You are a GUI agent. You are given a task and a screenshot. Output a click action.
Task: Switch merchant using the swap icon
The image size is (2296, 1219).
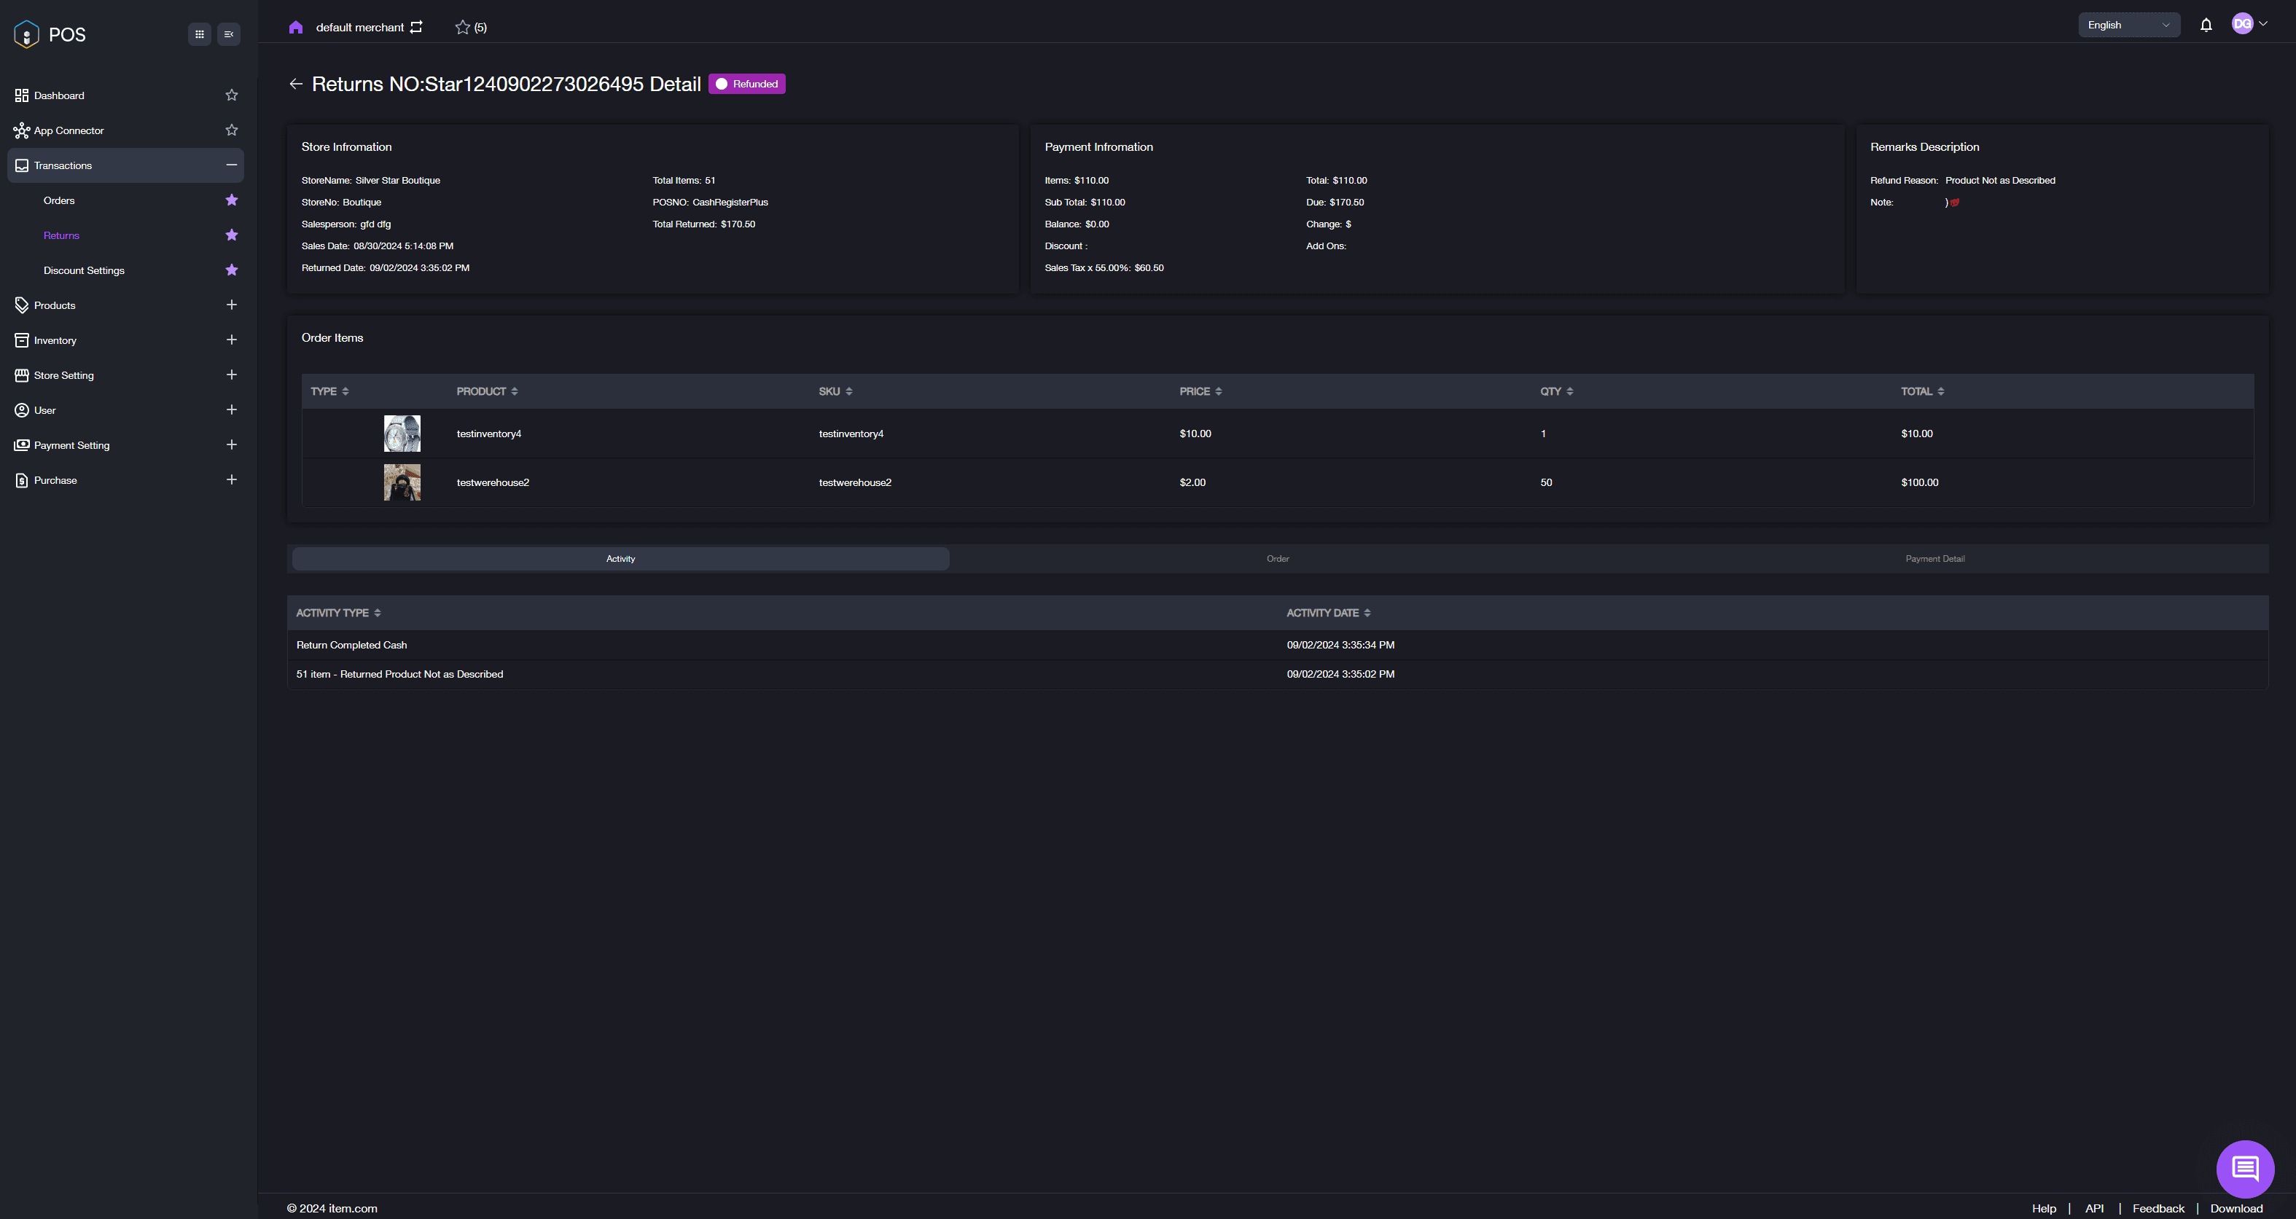(x=416, y=27)
